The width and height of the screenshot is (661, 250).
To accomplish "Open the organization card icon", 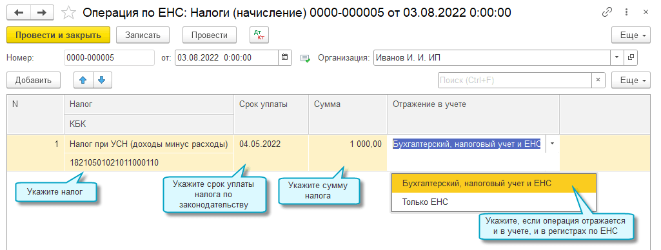I will tap(631, 57).
